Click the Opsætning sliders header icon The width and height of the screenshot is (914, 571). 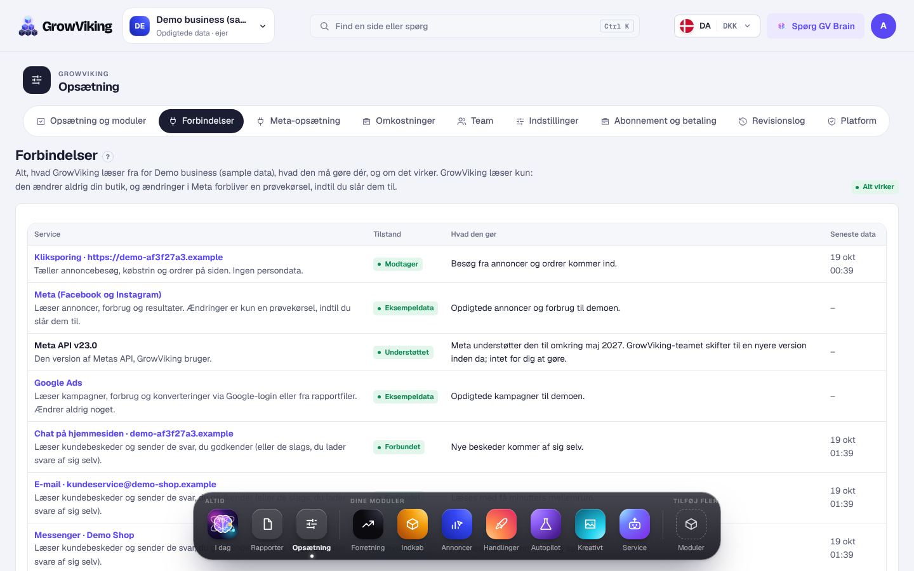(x=37, y=80)
